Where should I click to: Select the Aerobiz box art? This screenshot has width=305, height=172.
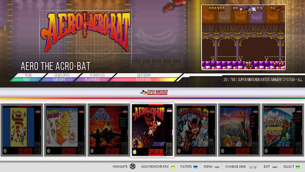click(x=239, y=130)
